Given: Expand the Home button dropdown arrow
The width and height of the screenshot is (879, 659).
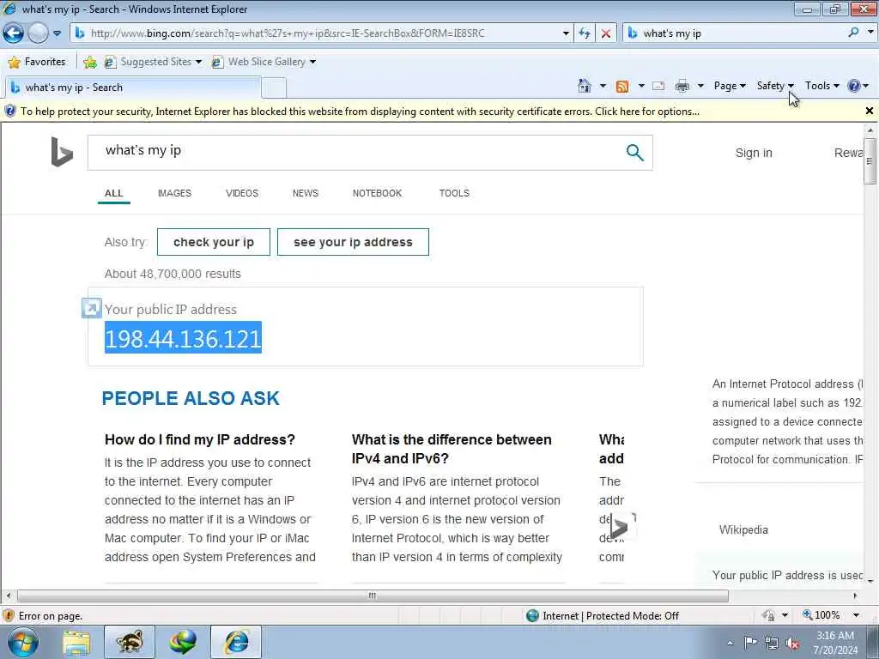Looking at the screenshot, I should [603, 86].
